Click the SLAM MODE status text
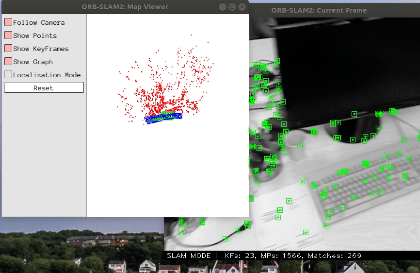Image resolution: width=420 pixels, height=273 pixels. tap(189, 256)
